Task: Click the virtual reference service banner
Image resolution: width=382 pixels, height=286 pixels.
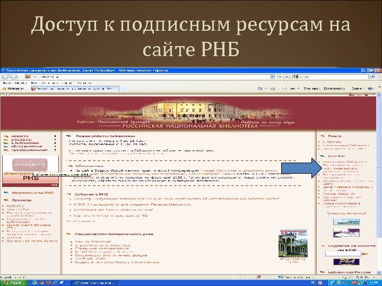Action: (346, 233)
